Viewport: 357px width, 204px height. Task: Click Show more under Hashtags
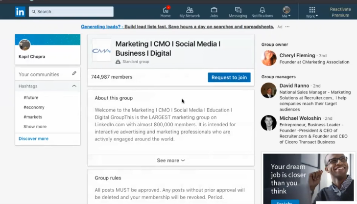point(35,127)
